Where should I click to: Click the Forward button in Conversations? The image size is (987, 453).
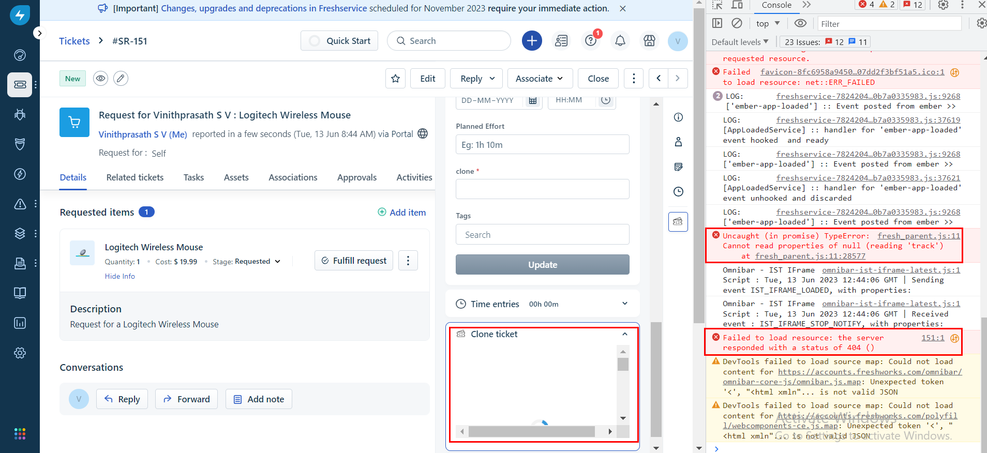(x=186, y=399)
